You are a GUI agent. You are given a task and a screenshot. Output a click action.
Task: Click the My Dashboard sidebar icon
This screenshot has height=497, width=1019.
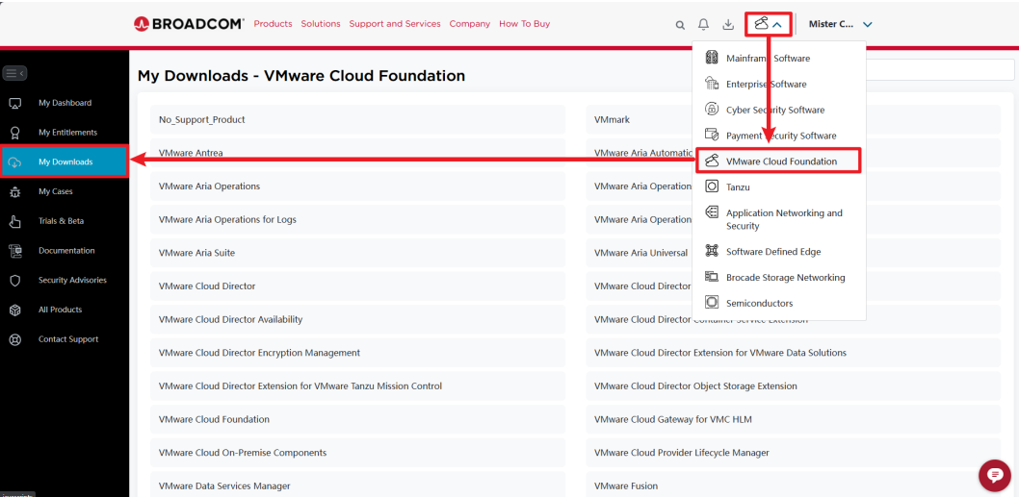tap(15, 103)
